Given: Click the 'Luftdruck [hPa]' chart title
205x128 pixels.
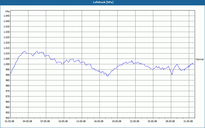Looking at the screenshot, I should tap(103, 2).
